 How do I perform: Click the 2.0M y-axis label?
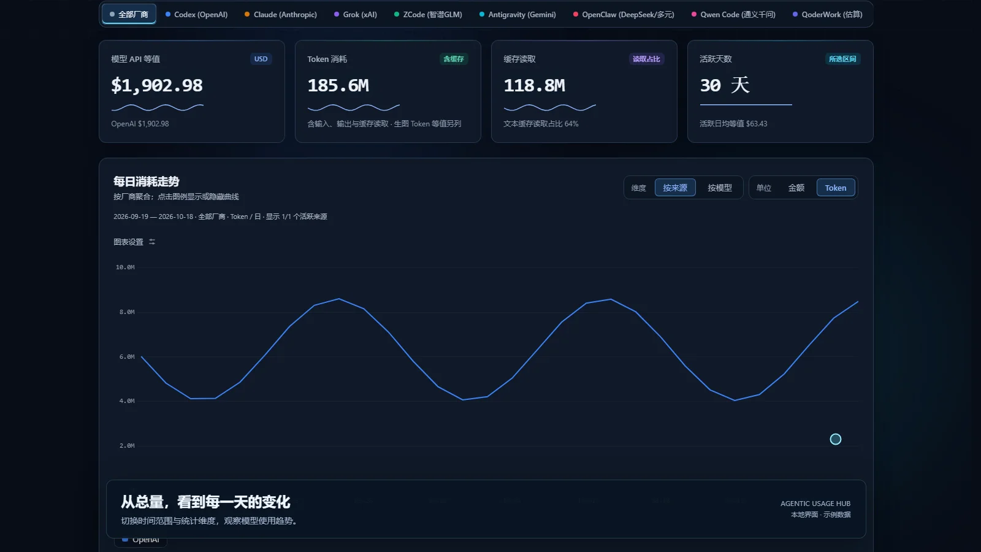pos(127,446)
